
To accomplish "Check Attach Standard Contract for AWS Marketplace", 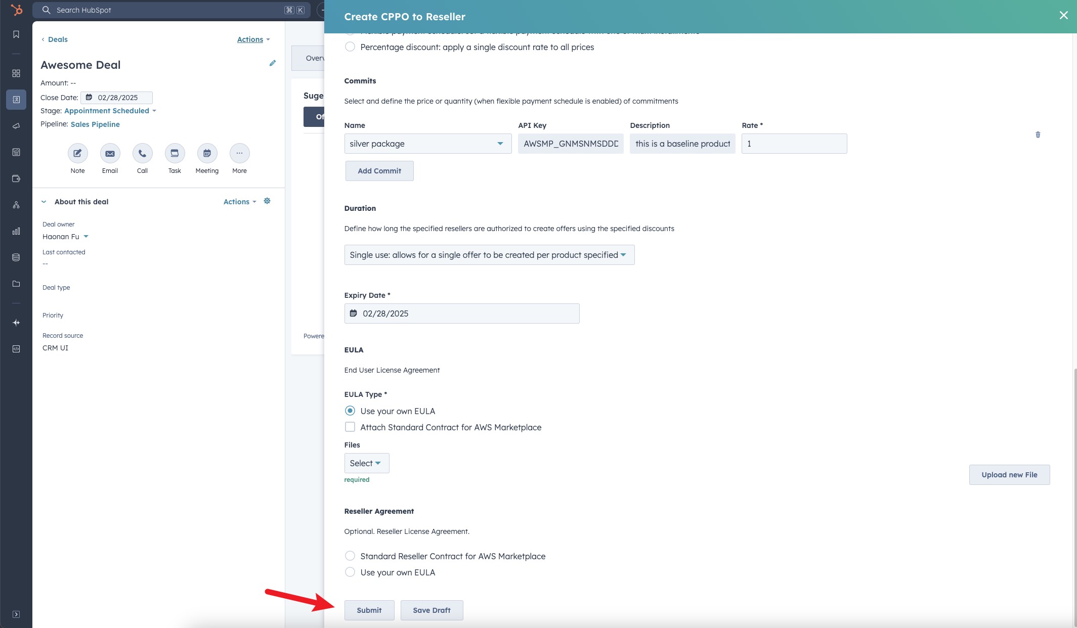I will click(x=350, y=427).
